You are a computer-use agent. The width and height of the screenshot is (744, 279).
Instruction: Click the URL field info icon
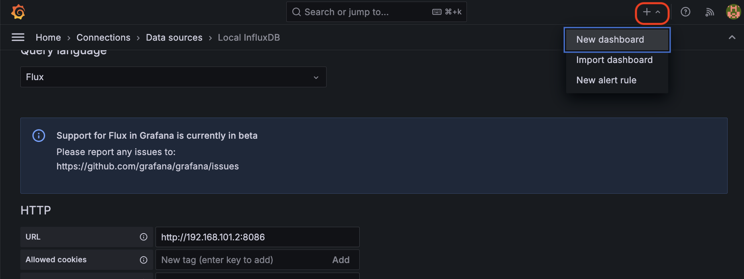[x=144, y=237]
